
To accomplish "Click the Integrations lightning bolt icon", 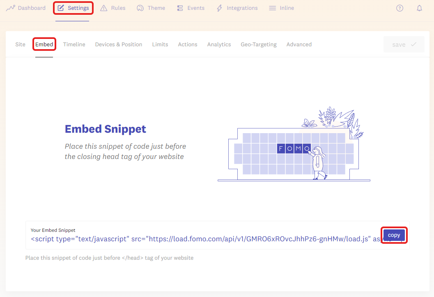I will pos(220,8).
